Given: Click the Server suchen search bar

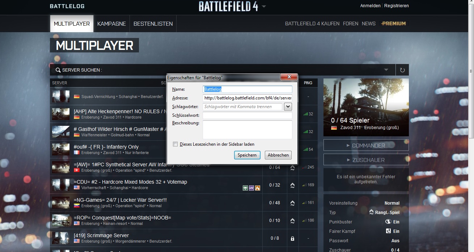Looking at the screenshot, I should pos(223,70).
